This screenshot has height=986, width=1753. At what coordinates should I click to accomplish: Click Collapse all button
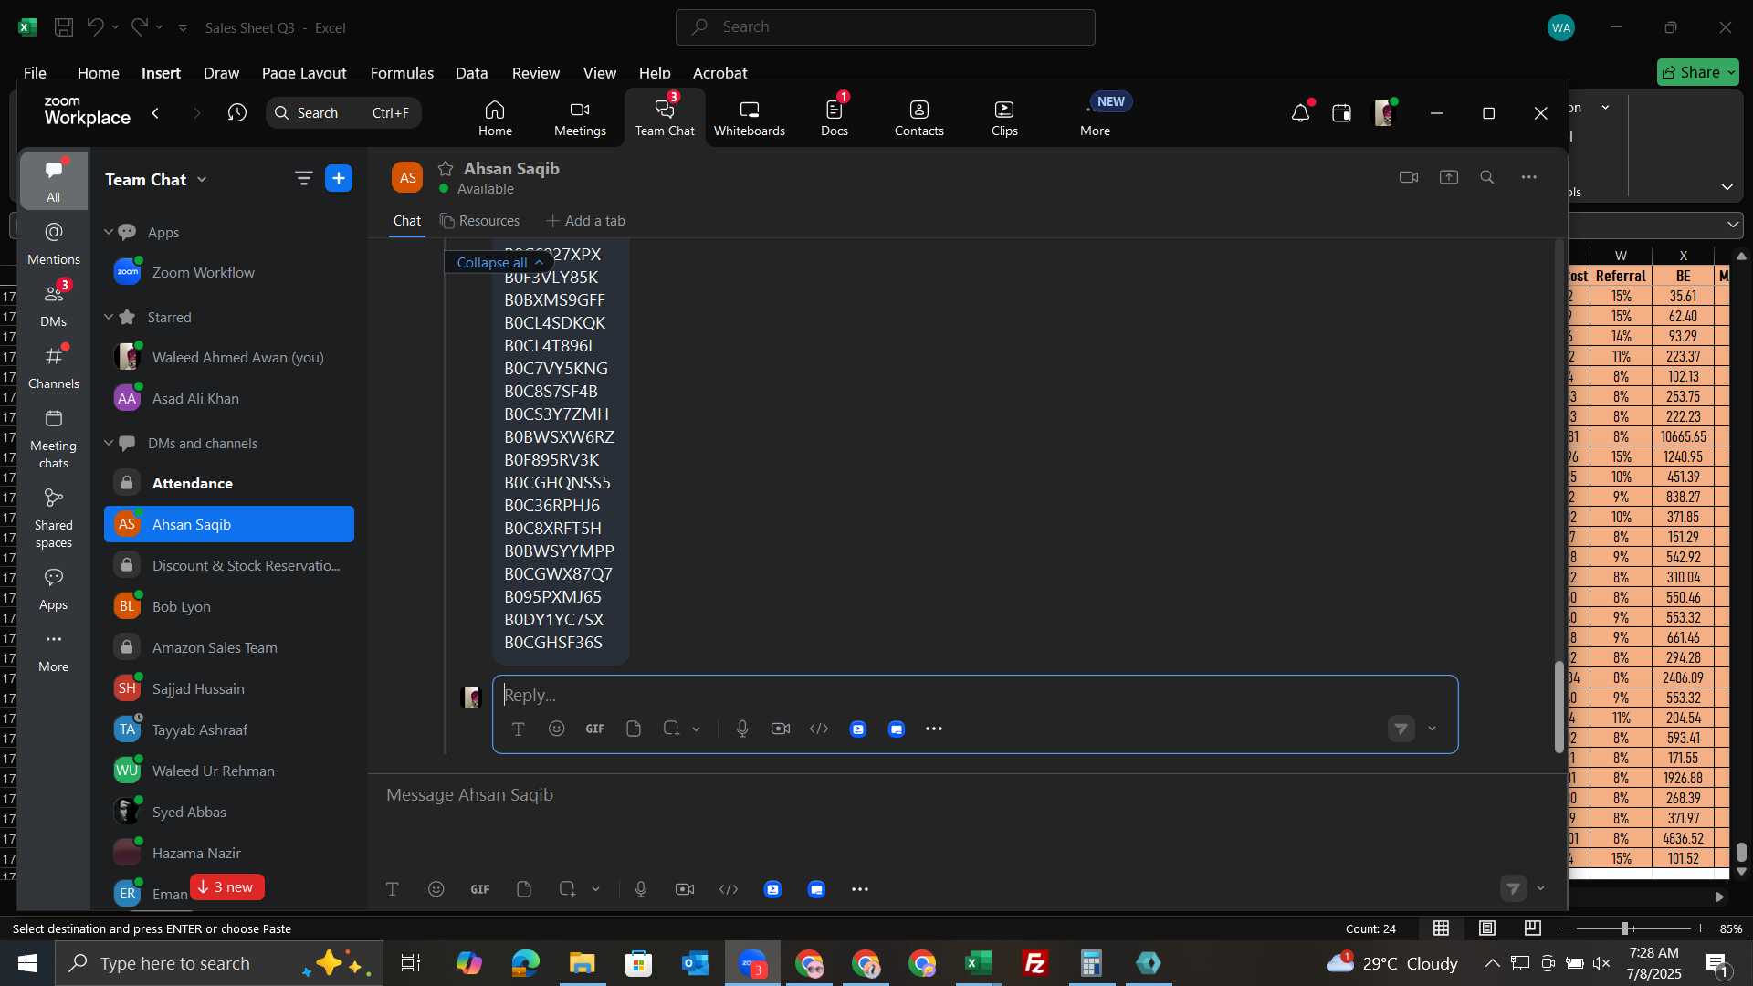[499, 262]
